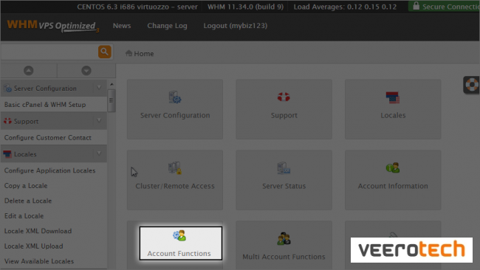Open the Account Functions tile
The image size is (480, 270).
pos(181,243)
